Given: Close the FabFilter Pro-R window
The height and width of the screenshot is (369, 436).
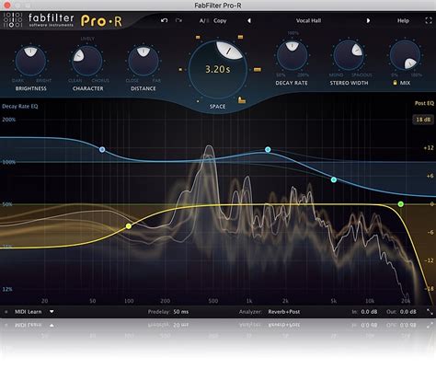Looking at the screenshot, I should coord(7,6).
